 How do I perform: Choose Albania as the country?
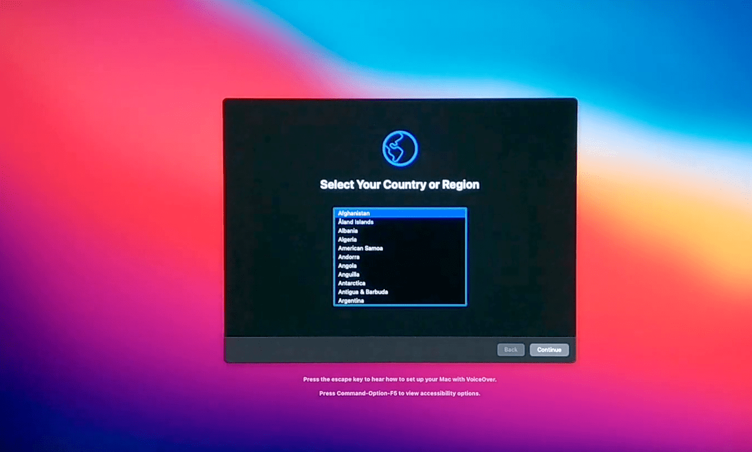coord(348,231)
